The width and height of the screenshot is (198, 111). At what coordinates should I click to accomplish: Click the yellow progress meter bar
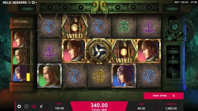pos(28,77)
